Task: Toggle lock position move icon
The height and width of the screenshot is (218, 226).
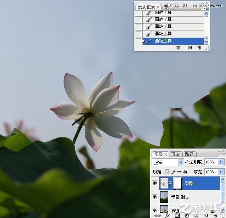Action: point(179,172)
